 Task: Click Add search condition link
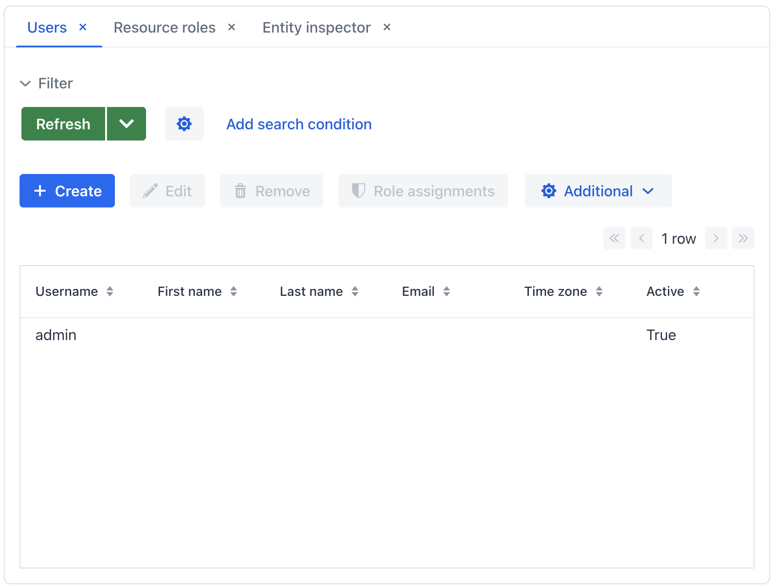(x=299, y=124)
